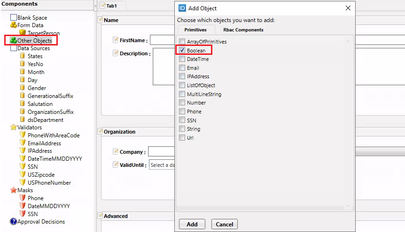
Task: Click the edit icon beside ValidUntil label
Action: tap(116, 165)
